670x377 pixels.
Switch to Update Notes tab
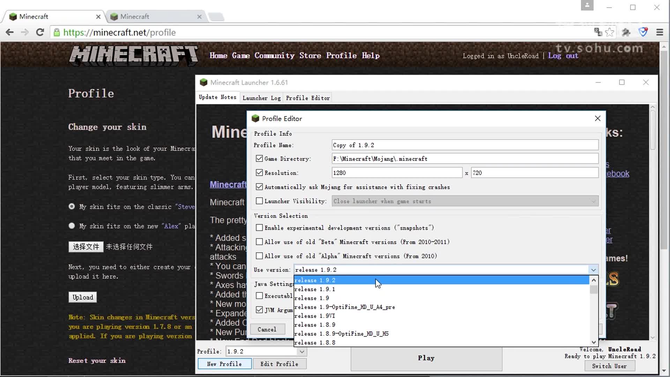(x=217, y=97)
